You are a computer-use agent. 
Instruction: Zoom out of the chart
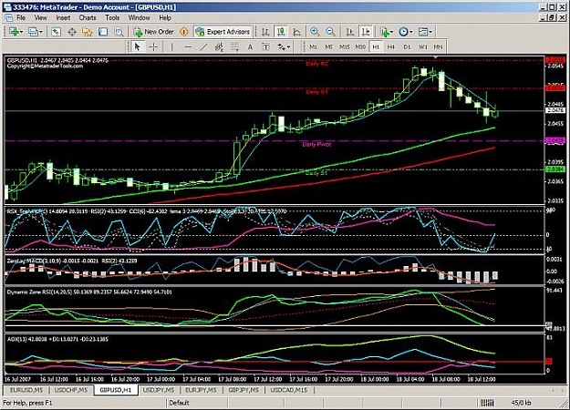click(x=330, y=32)
